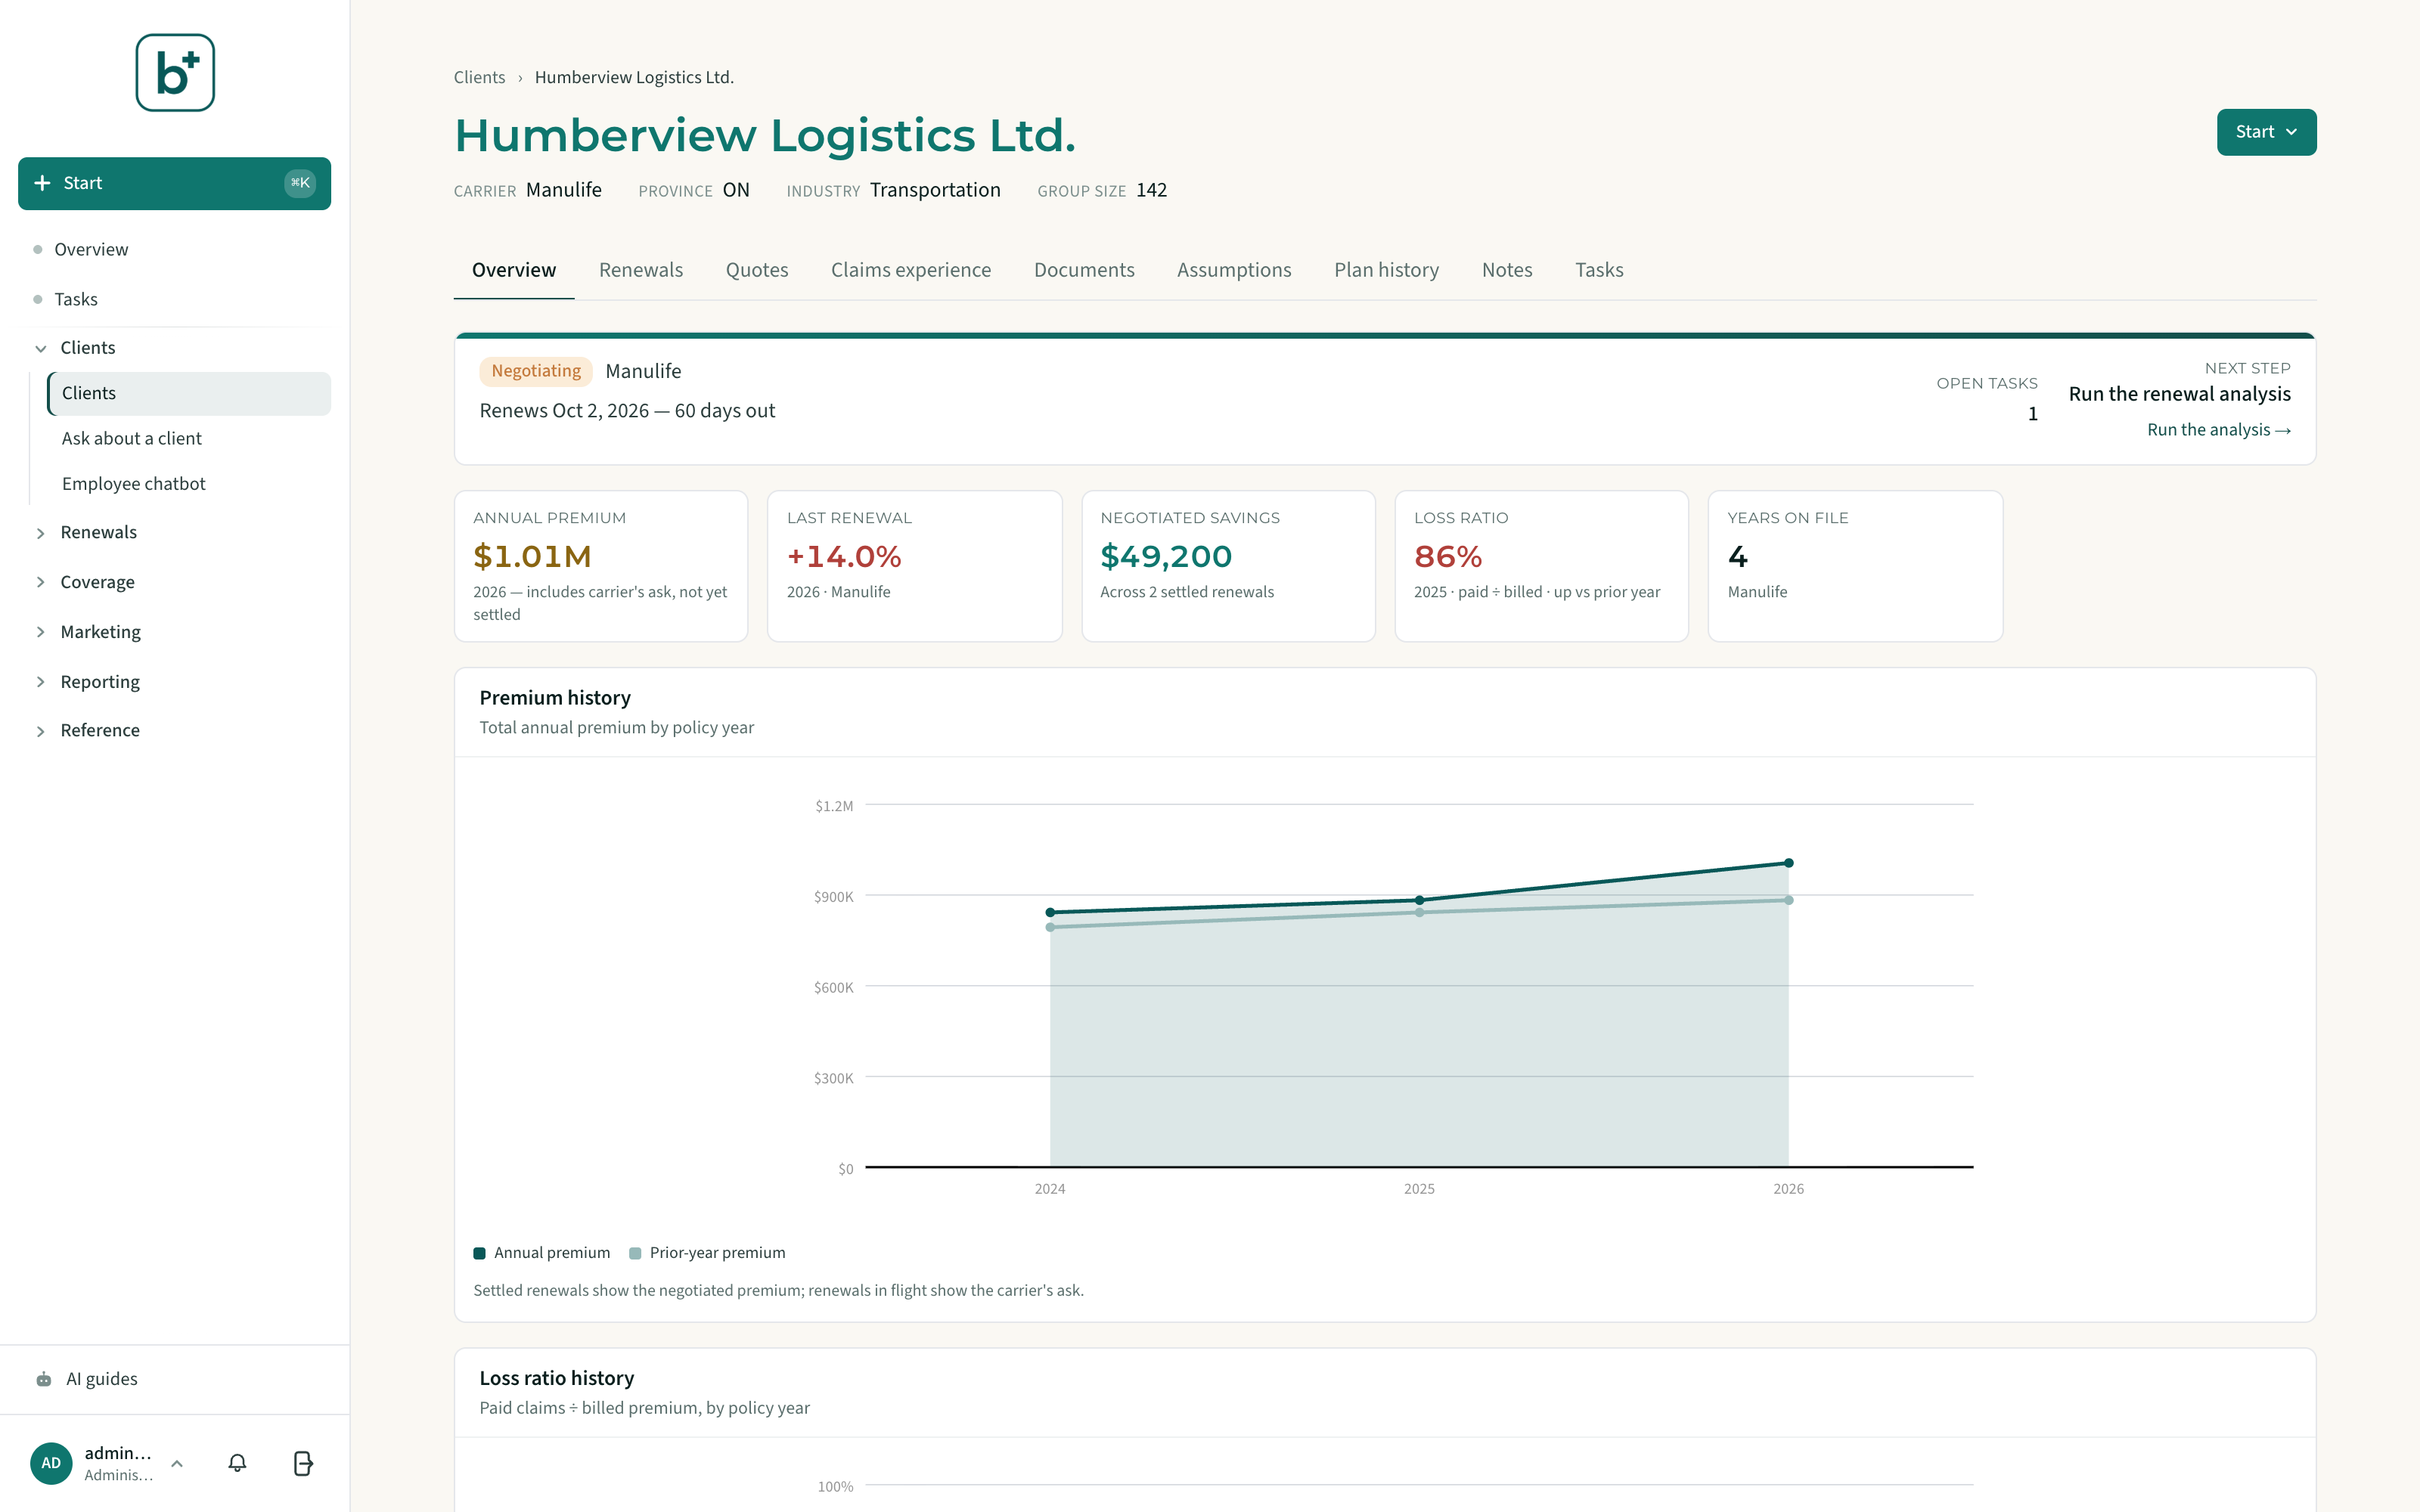Click the carrier value Manulife in header
Image resolution: width=2420 pixels, height=1512 pixels.
click(x=564, y=190)
